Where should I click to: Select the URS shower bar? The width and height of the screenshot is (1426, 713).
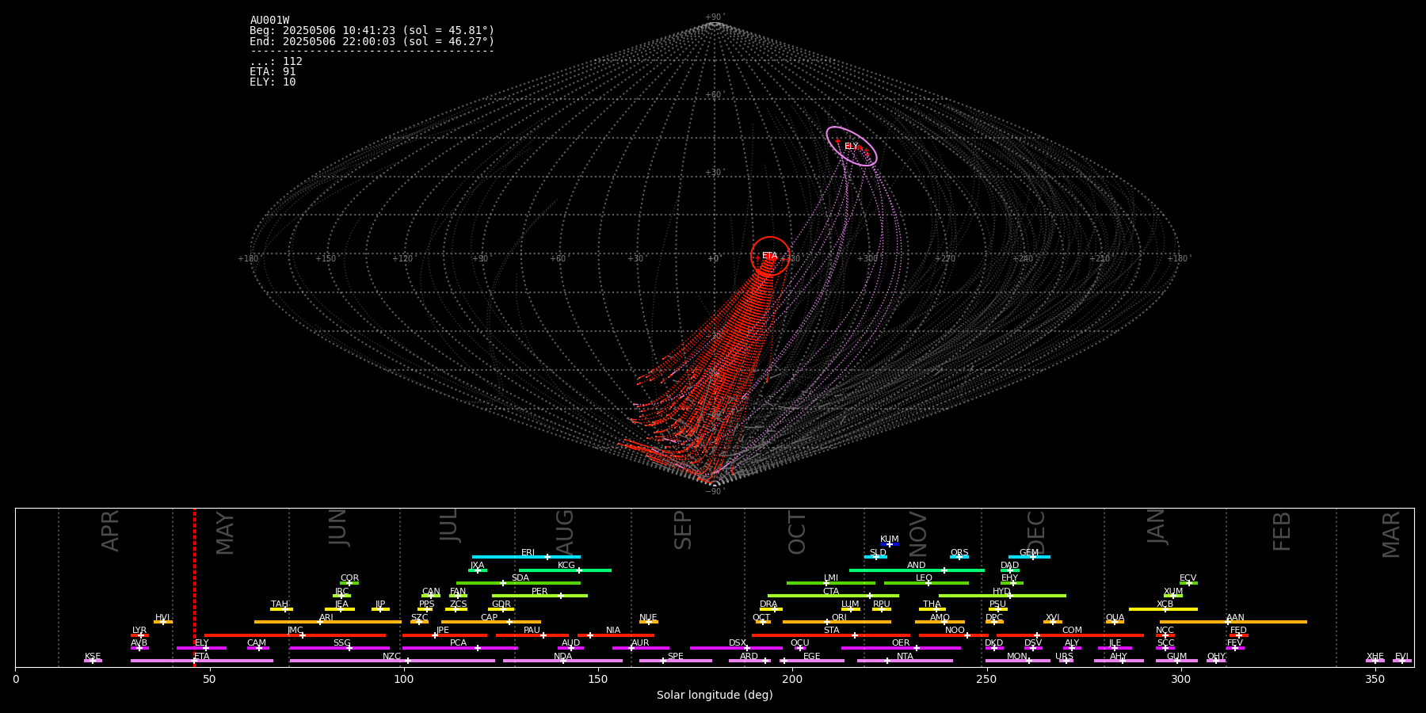tap(1066, 661)
